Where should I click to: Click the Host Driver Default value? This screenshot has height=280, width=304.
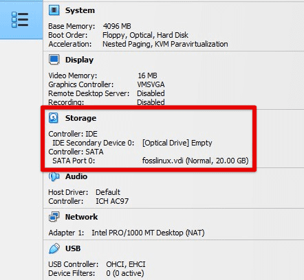click(x=108, y=192)
